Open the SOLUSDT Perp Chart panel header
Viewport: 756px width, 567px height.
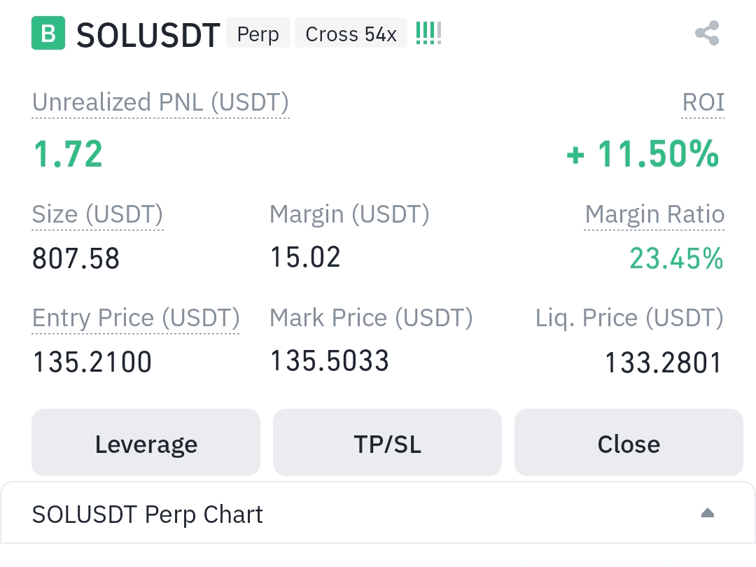tap(378, 513)
